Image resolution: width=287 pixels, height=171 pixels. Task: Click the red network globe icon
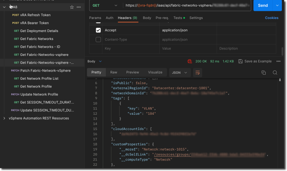(x=189, y=61)
